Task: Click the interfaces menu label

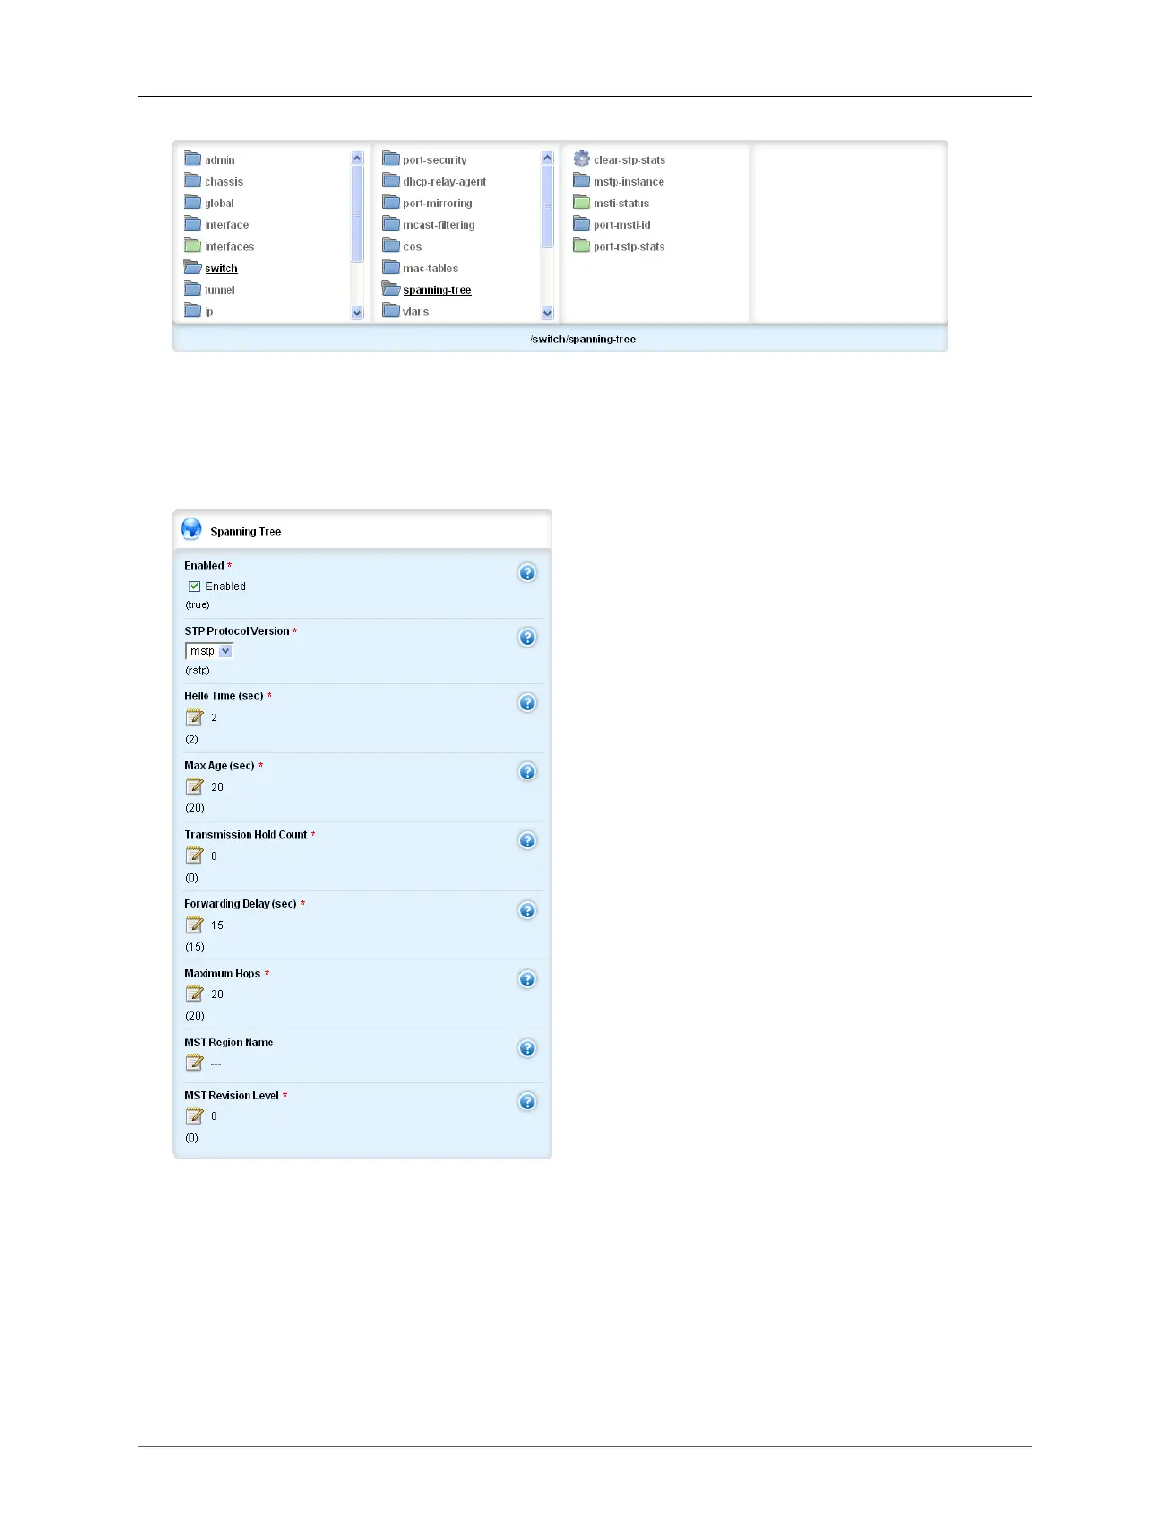Action: tap(229, 246)
